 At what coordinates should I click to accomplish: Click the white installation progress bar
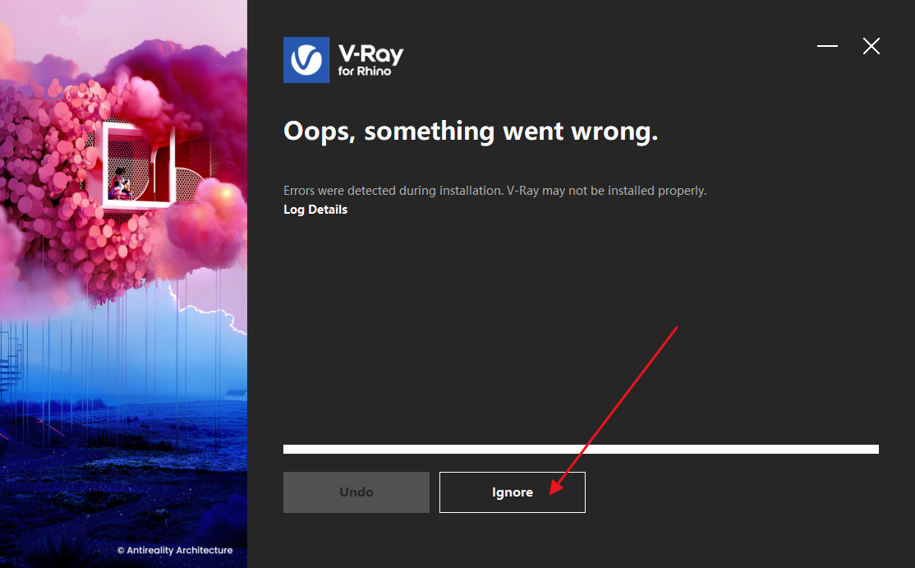[x=582, y=449]
